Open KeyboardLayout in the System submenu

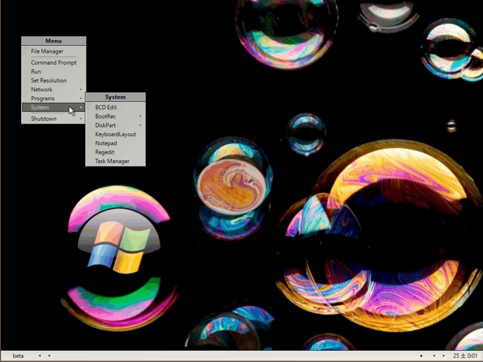(x=116, y=134)
